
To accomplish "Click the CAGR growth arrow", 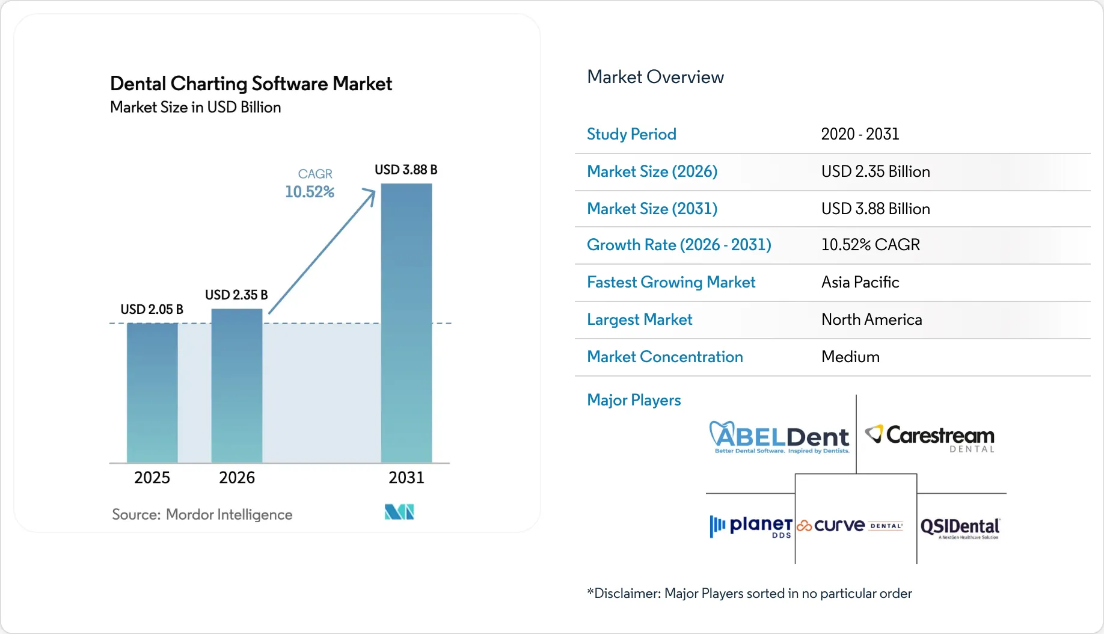I will 322,250.
